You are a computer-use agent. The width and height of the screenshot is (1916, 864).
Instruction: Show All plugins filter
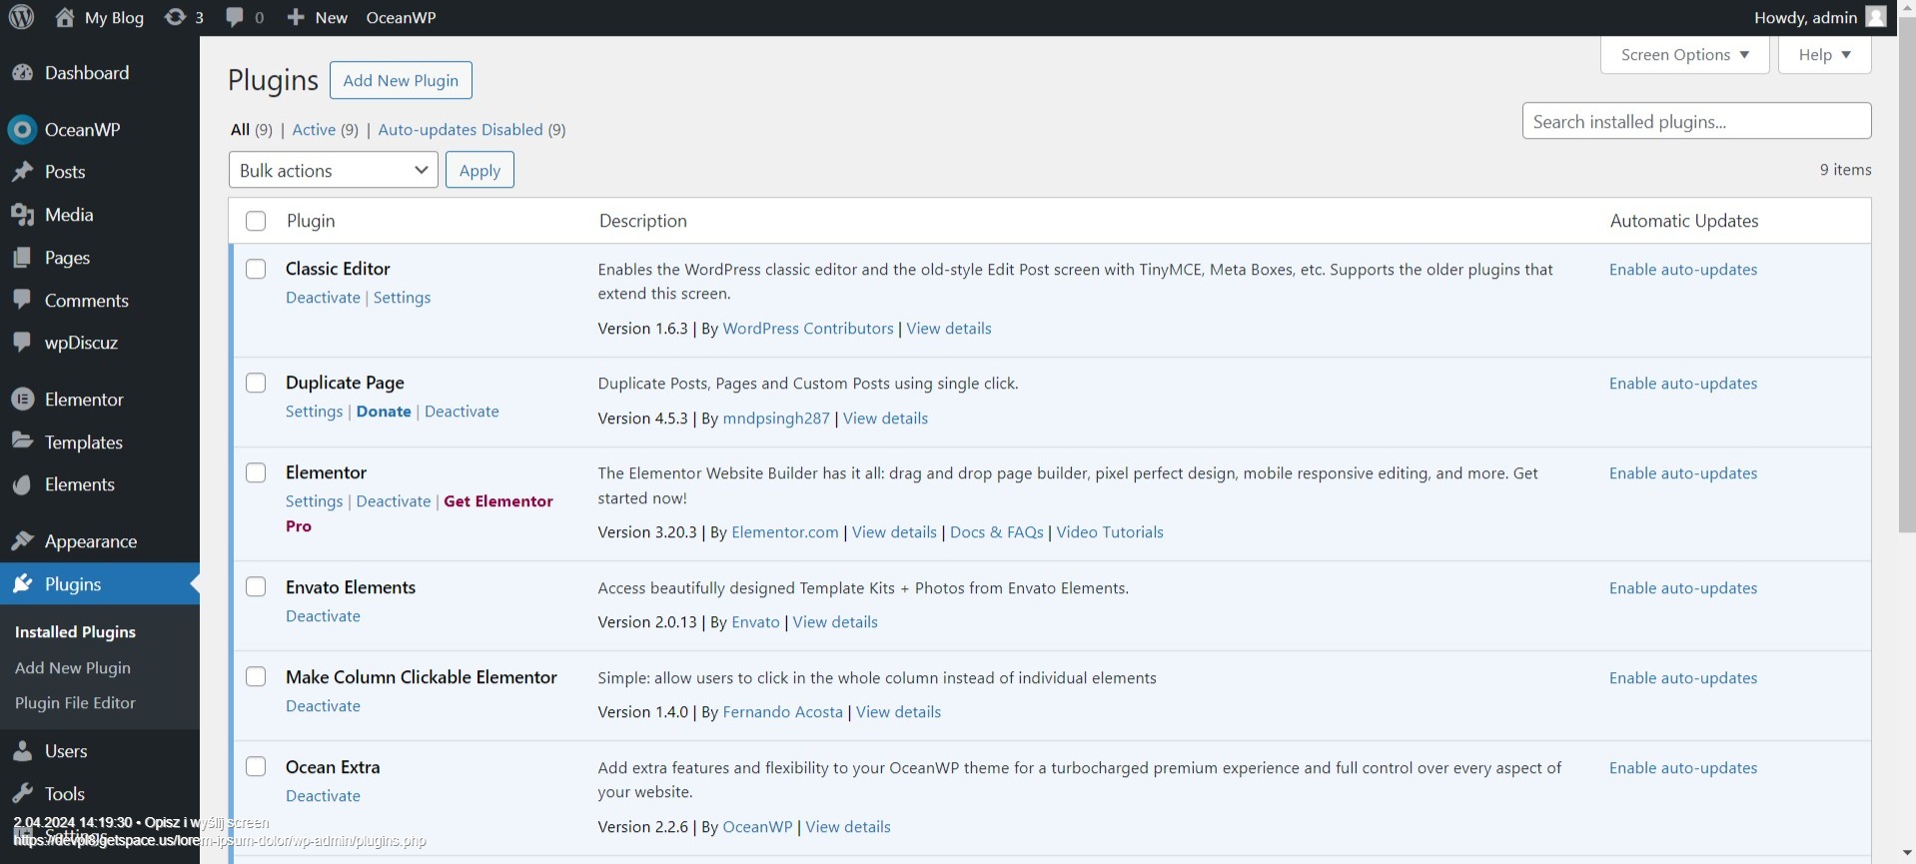(x=240, y=130)
